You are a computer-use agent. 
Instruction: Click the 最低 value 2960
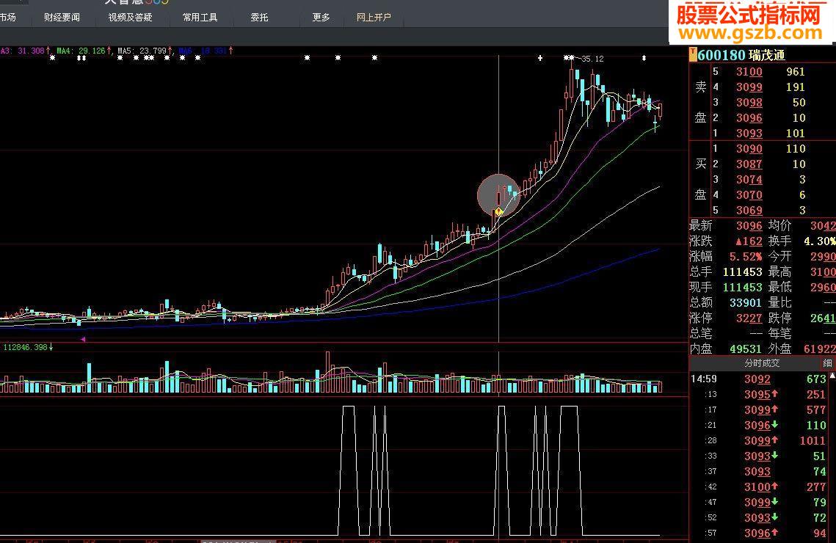coord(823,288)
